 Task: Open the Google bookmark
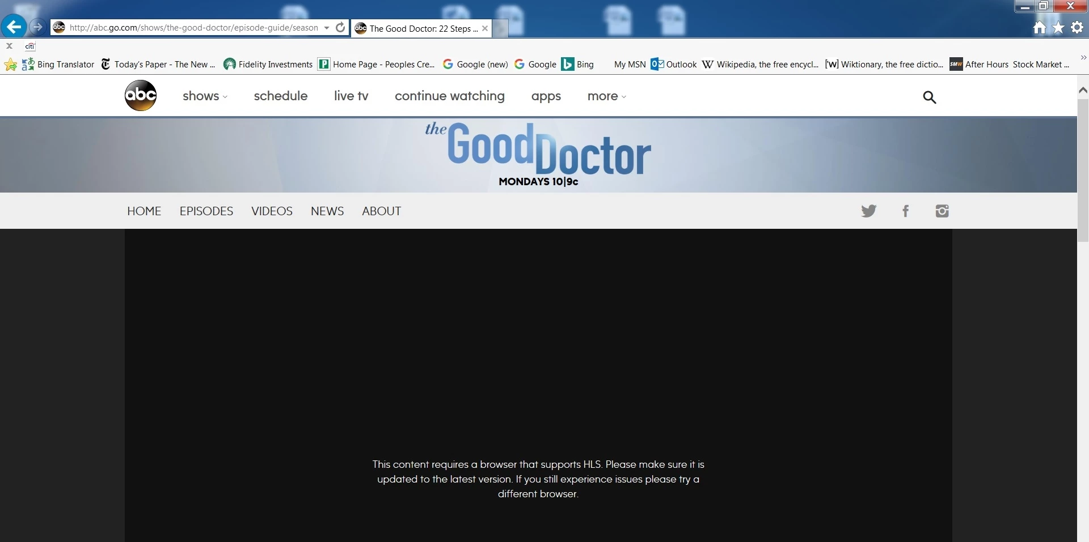[535, 65]
